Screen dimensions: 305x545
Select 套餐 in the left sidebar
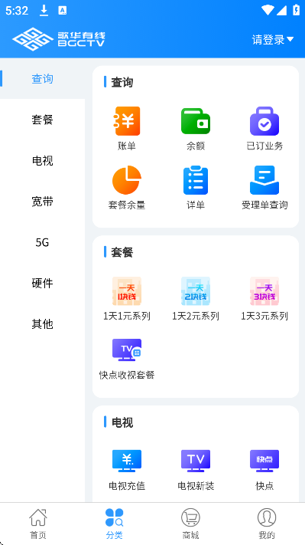click(42, 120)
